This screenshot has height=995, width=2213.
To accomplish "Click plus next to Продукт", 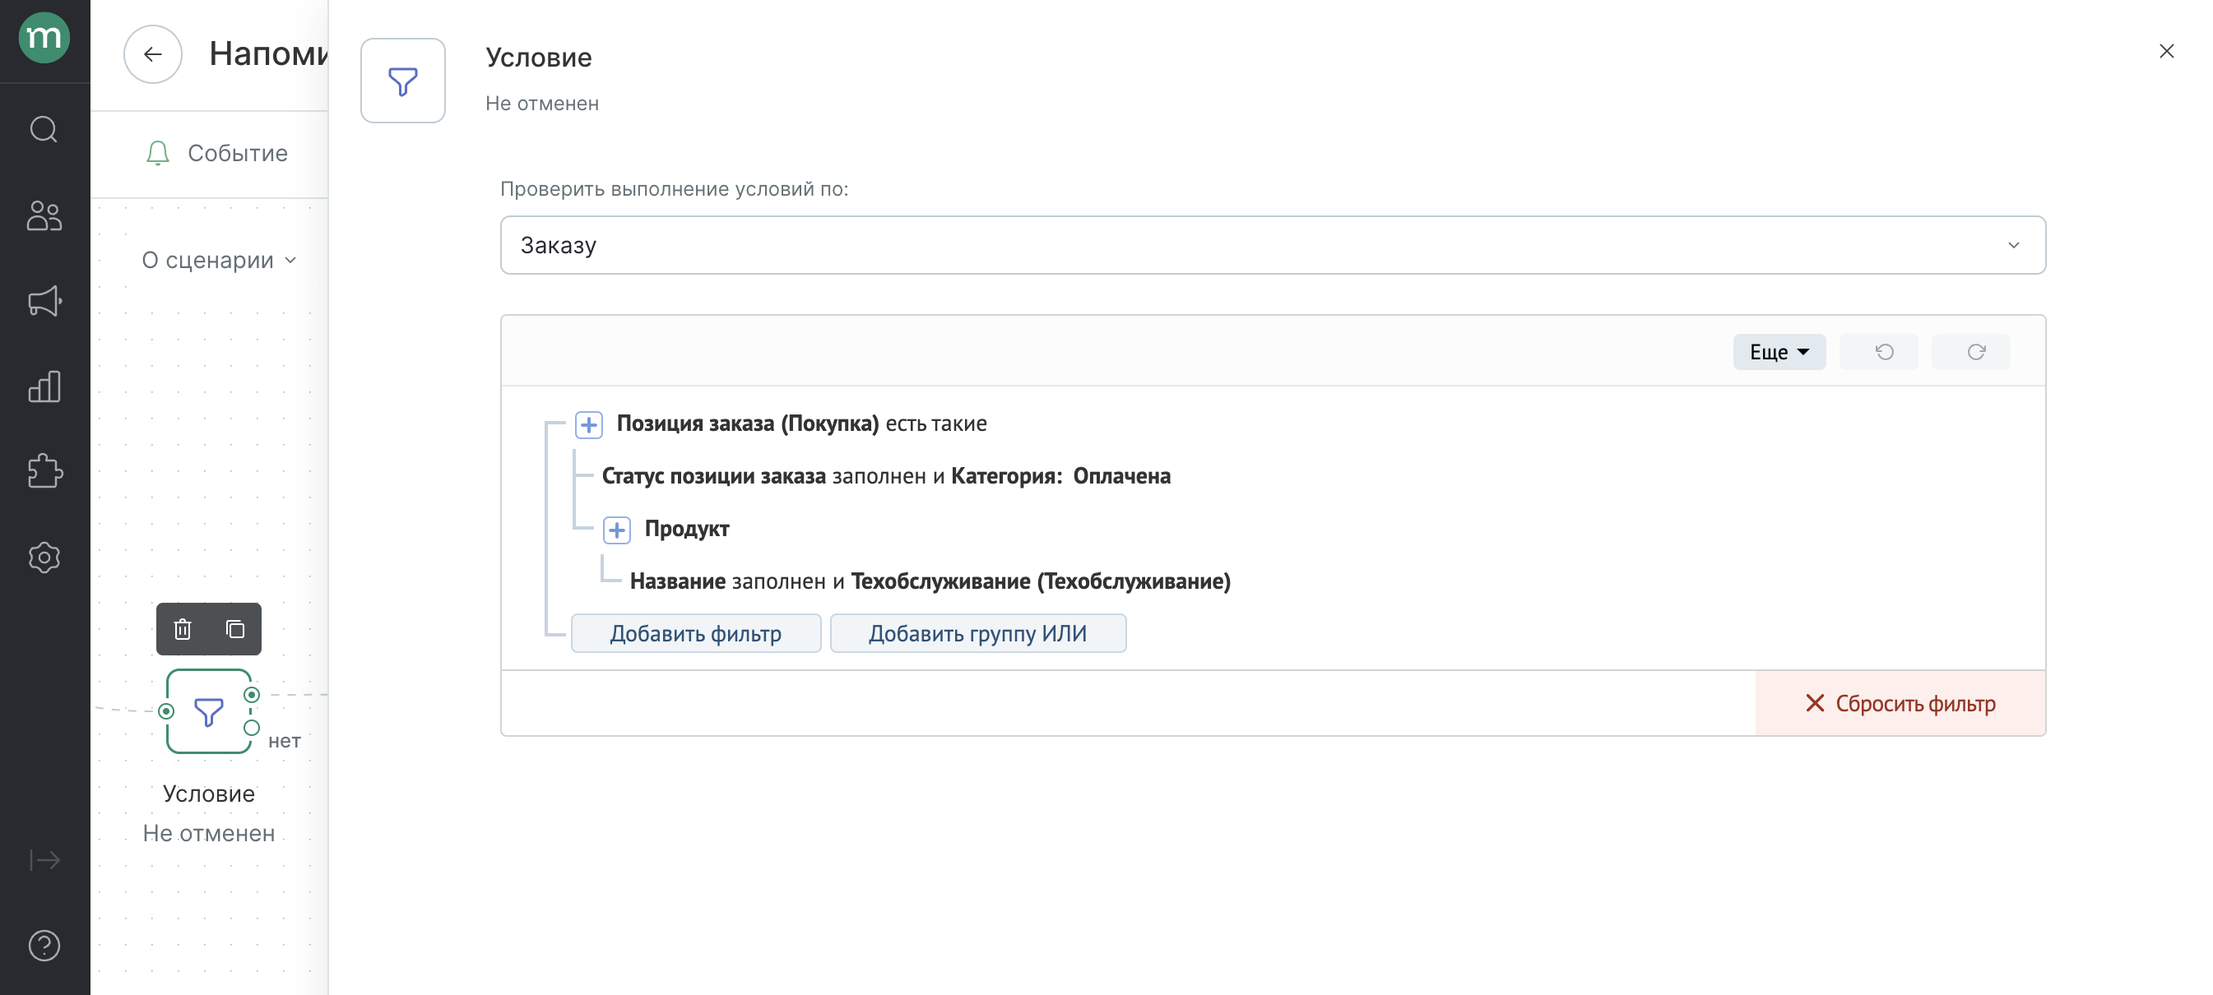I will tap(617, 530).
